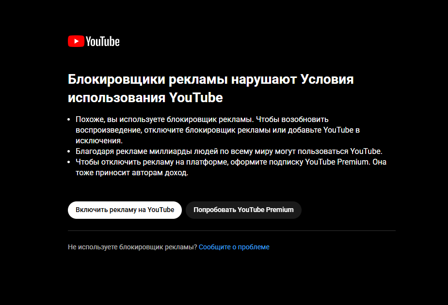Click the bullet dot before "Благодаря рекламе"
Viewport: 448px width, 305px height.
pos(68,152)
